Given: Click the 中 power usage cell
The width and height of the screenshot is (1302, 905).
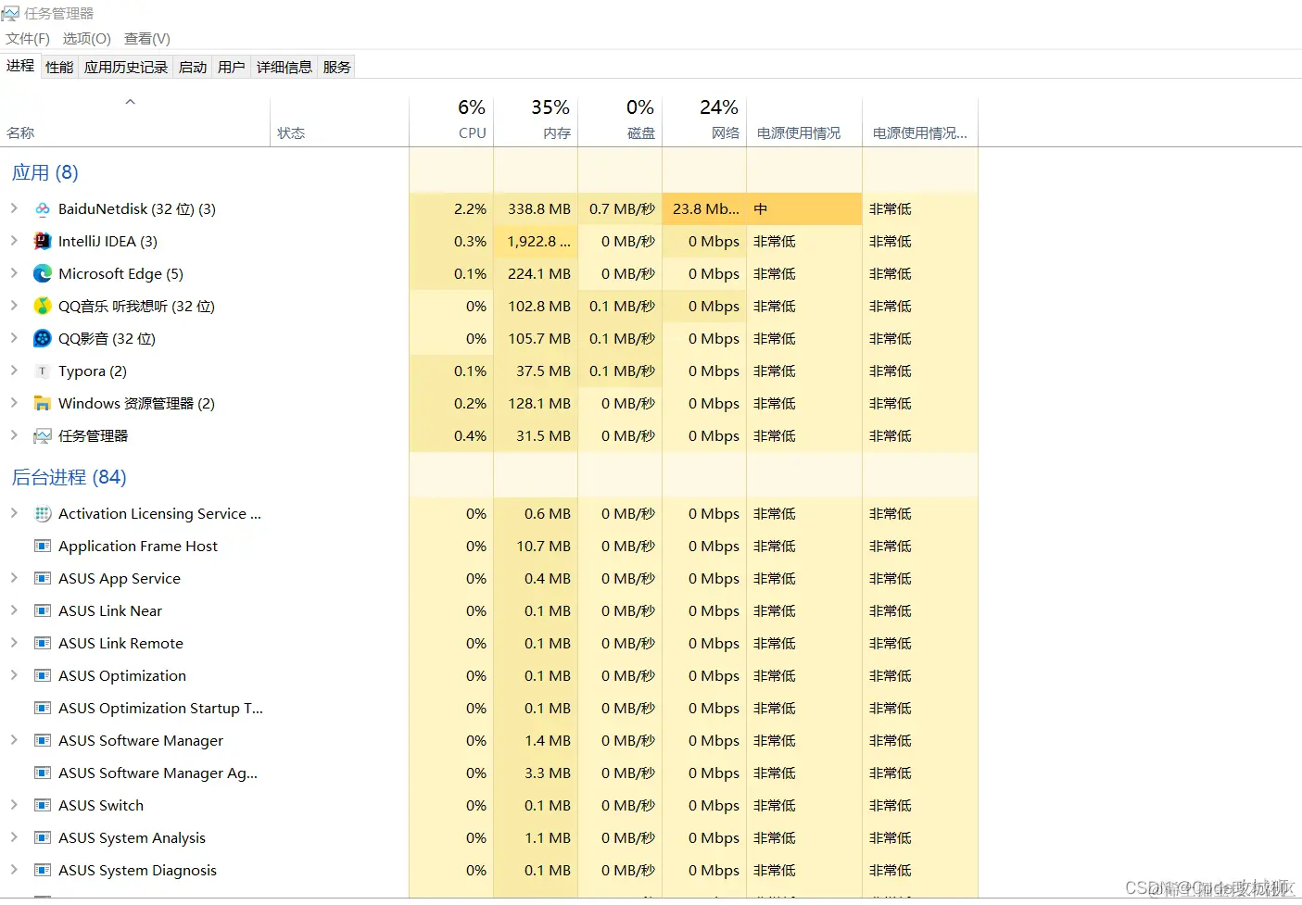Looking at the screenshot, I should [804, 209].
